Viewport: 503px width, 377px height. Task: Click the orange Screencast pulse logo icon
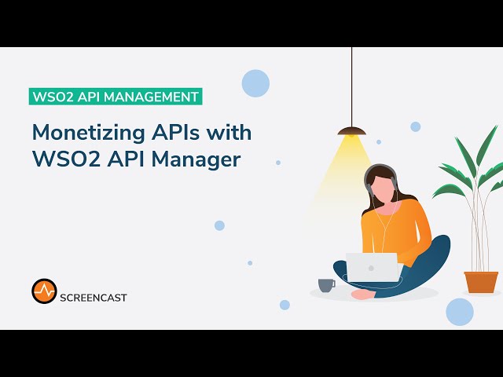point(44,291)
